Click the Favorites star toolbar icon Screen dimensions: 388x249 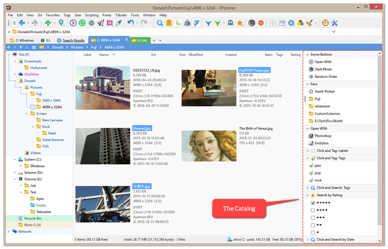240,23
